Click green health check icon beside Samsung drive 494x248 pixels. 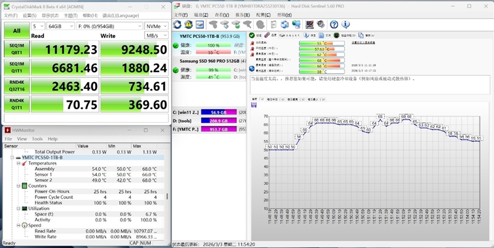click(x=176, y=70)
